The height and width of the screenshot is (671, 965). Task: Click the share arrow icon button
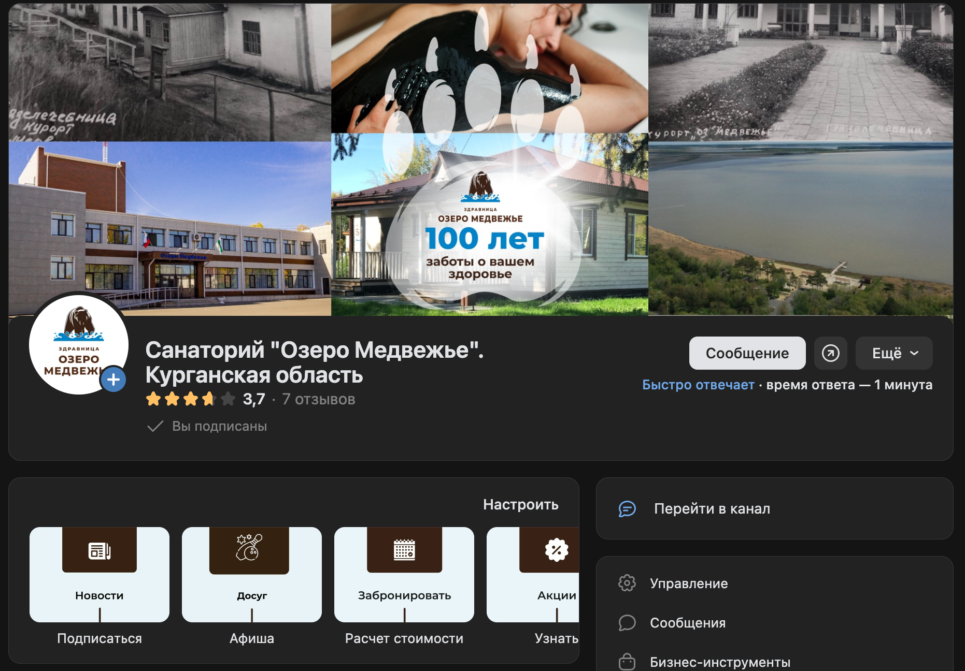click(830, 353)
